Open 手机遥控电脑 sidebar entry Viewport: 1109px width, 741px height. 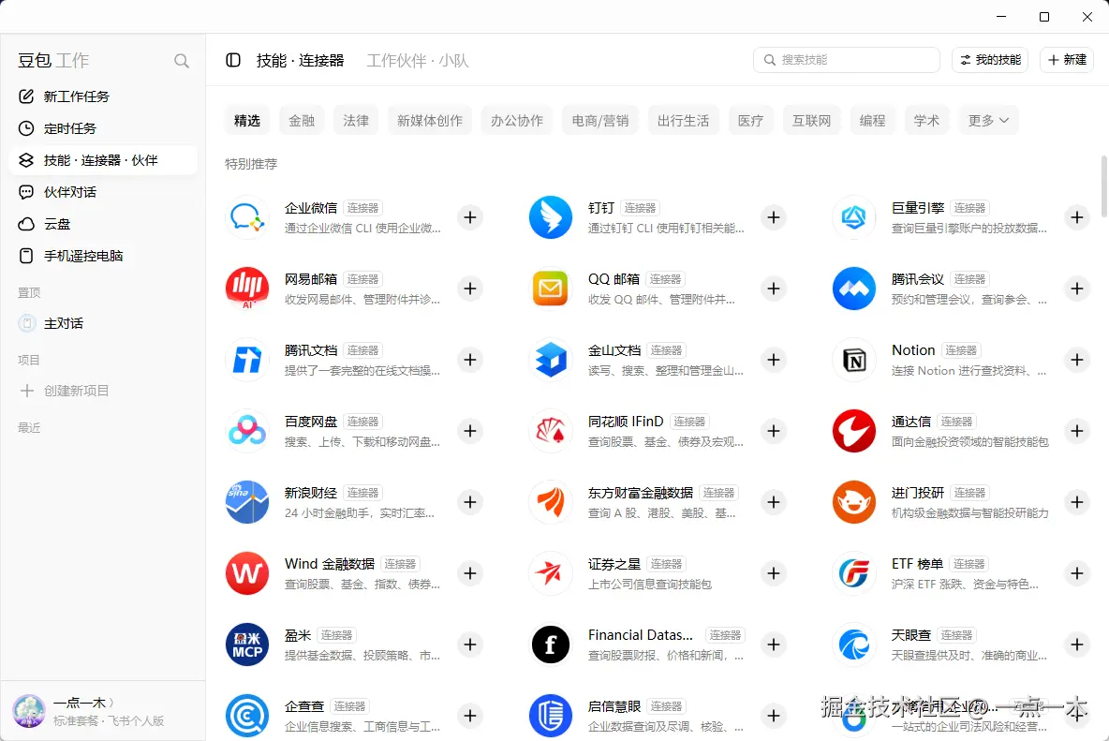103,255
